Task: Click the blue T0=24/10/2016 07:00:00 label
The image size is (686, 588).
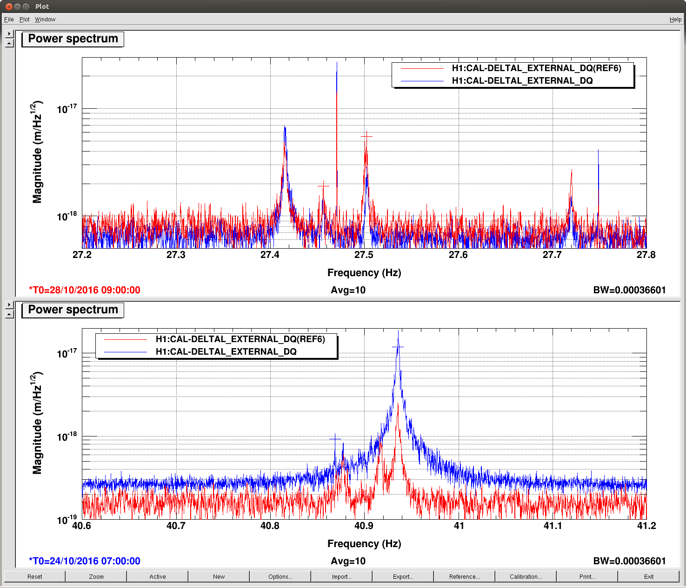Action: [85, 561]
